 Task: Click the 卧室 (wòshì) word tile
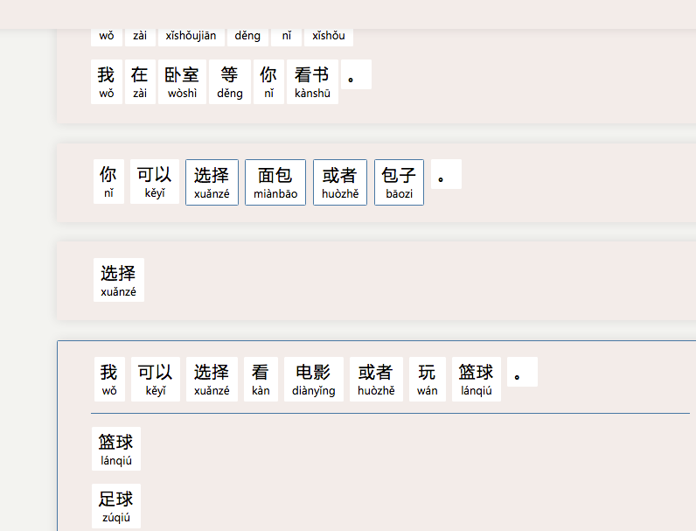[x=182, y=82]
